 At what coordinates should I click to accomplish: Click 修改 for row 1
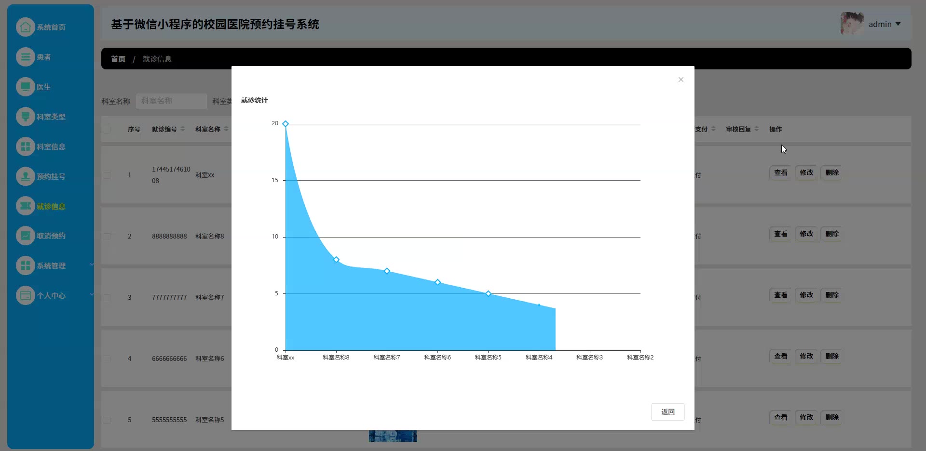tap(806, 172)
